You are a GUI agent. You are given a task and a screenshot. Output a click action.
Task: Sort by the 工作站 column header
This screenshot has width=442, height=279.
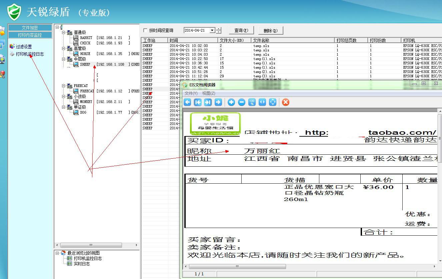click(x=154, y=40)
